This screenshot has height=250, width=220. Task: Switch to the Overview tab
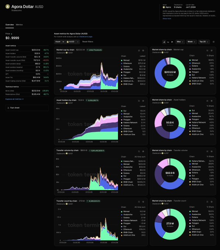[10, 25]
